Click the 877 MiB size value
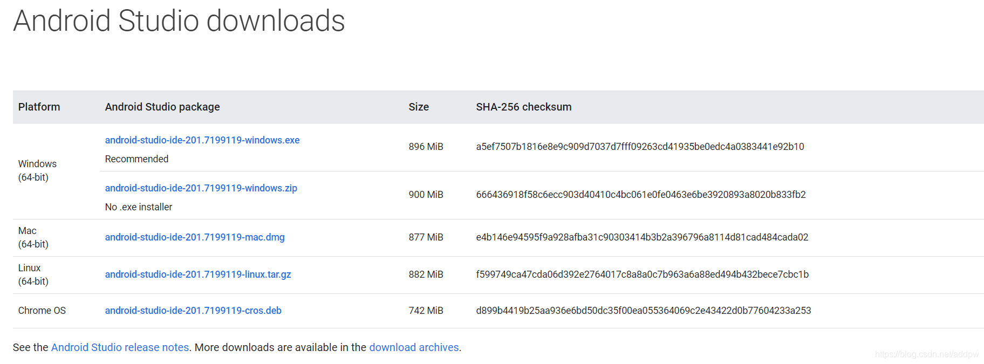 point(426,237)
